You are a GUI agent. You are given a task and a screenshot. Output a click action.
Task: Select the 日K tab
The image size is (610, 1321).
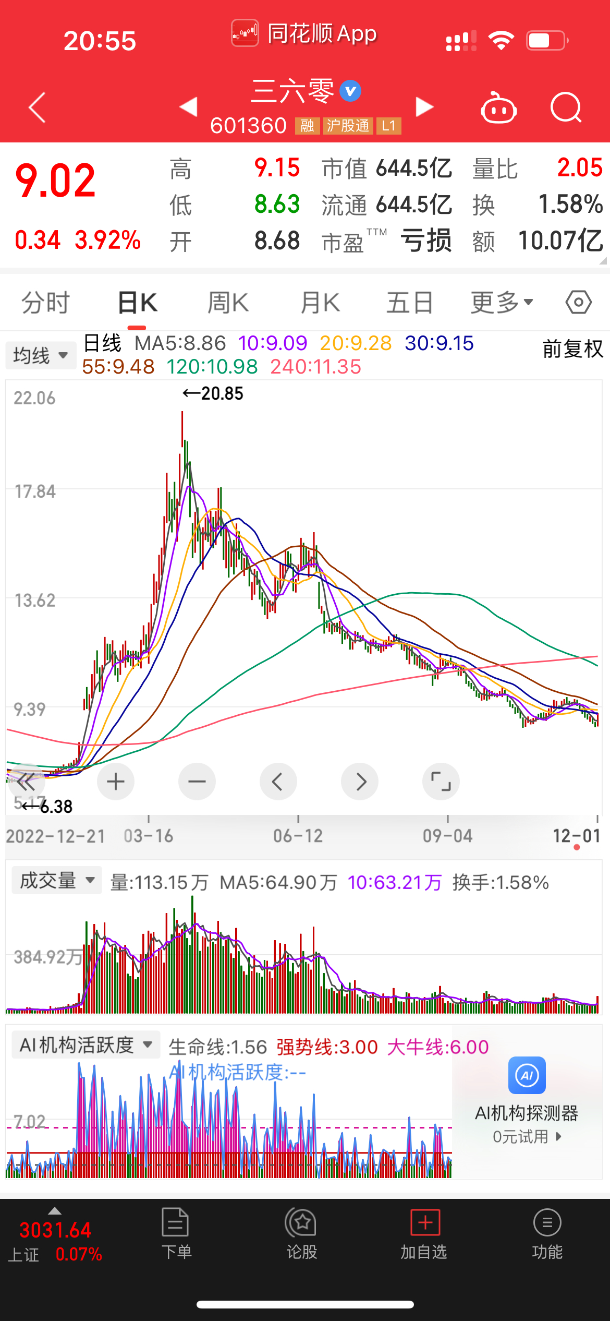(x=137, y=303)
